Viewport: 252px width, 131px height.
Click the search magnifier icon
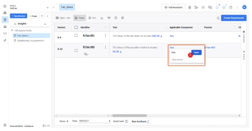click(218, 18)
